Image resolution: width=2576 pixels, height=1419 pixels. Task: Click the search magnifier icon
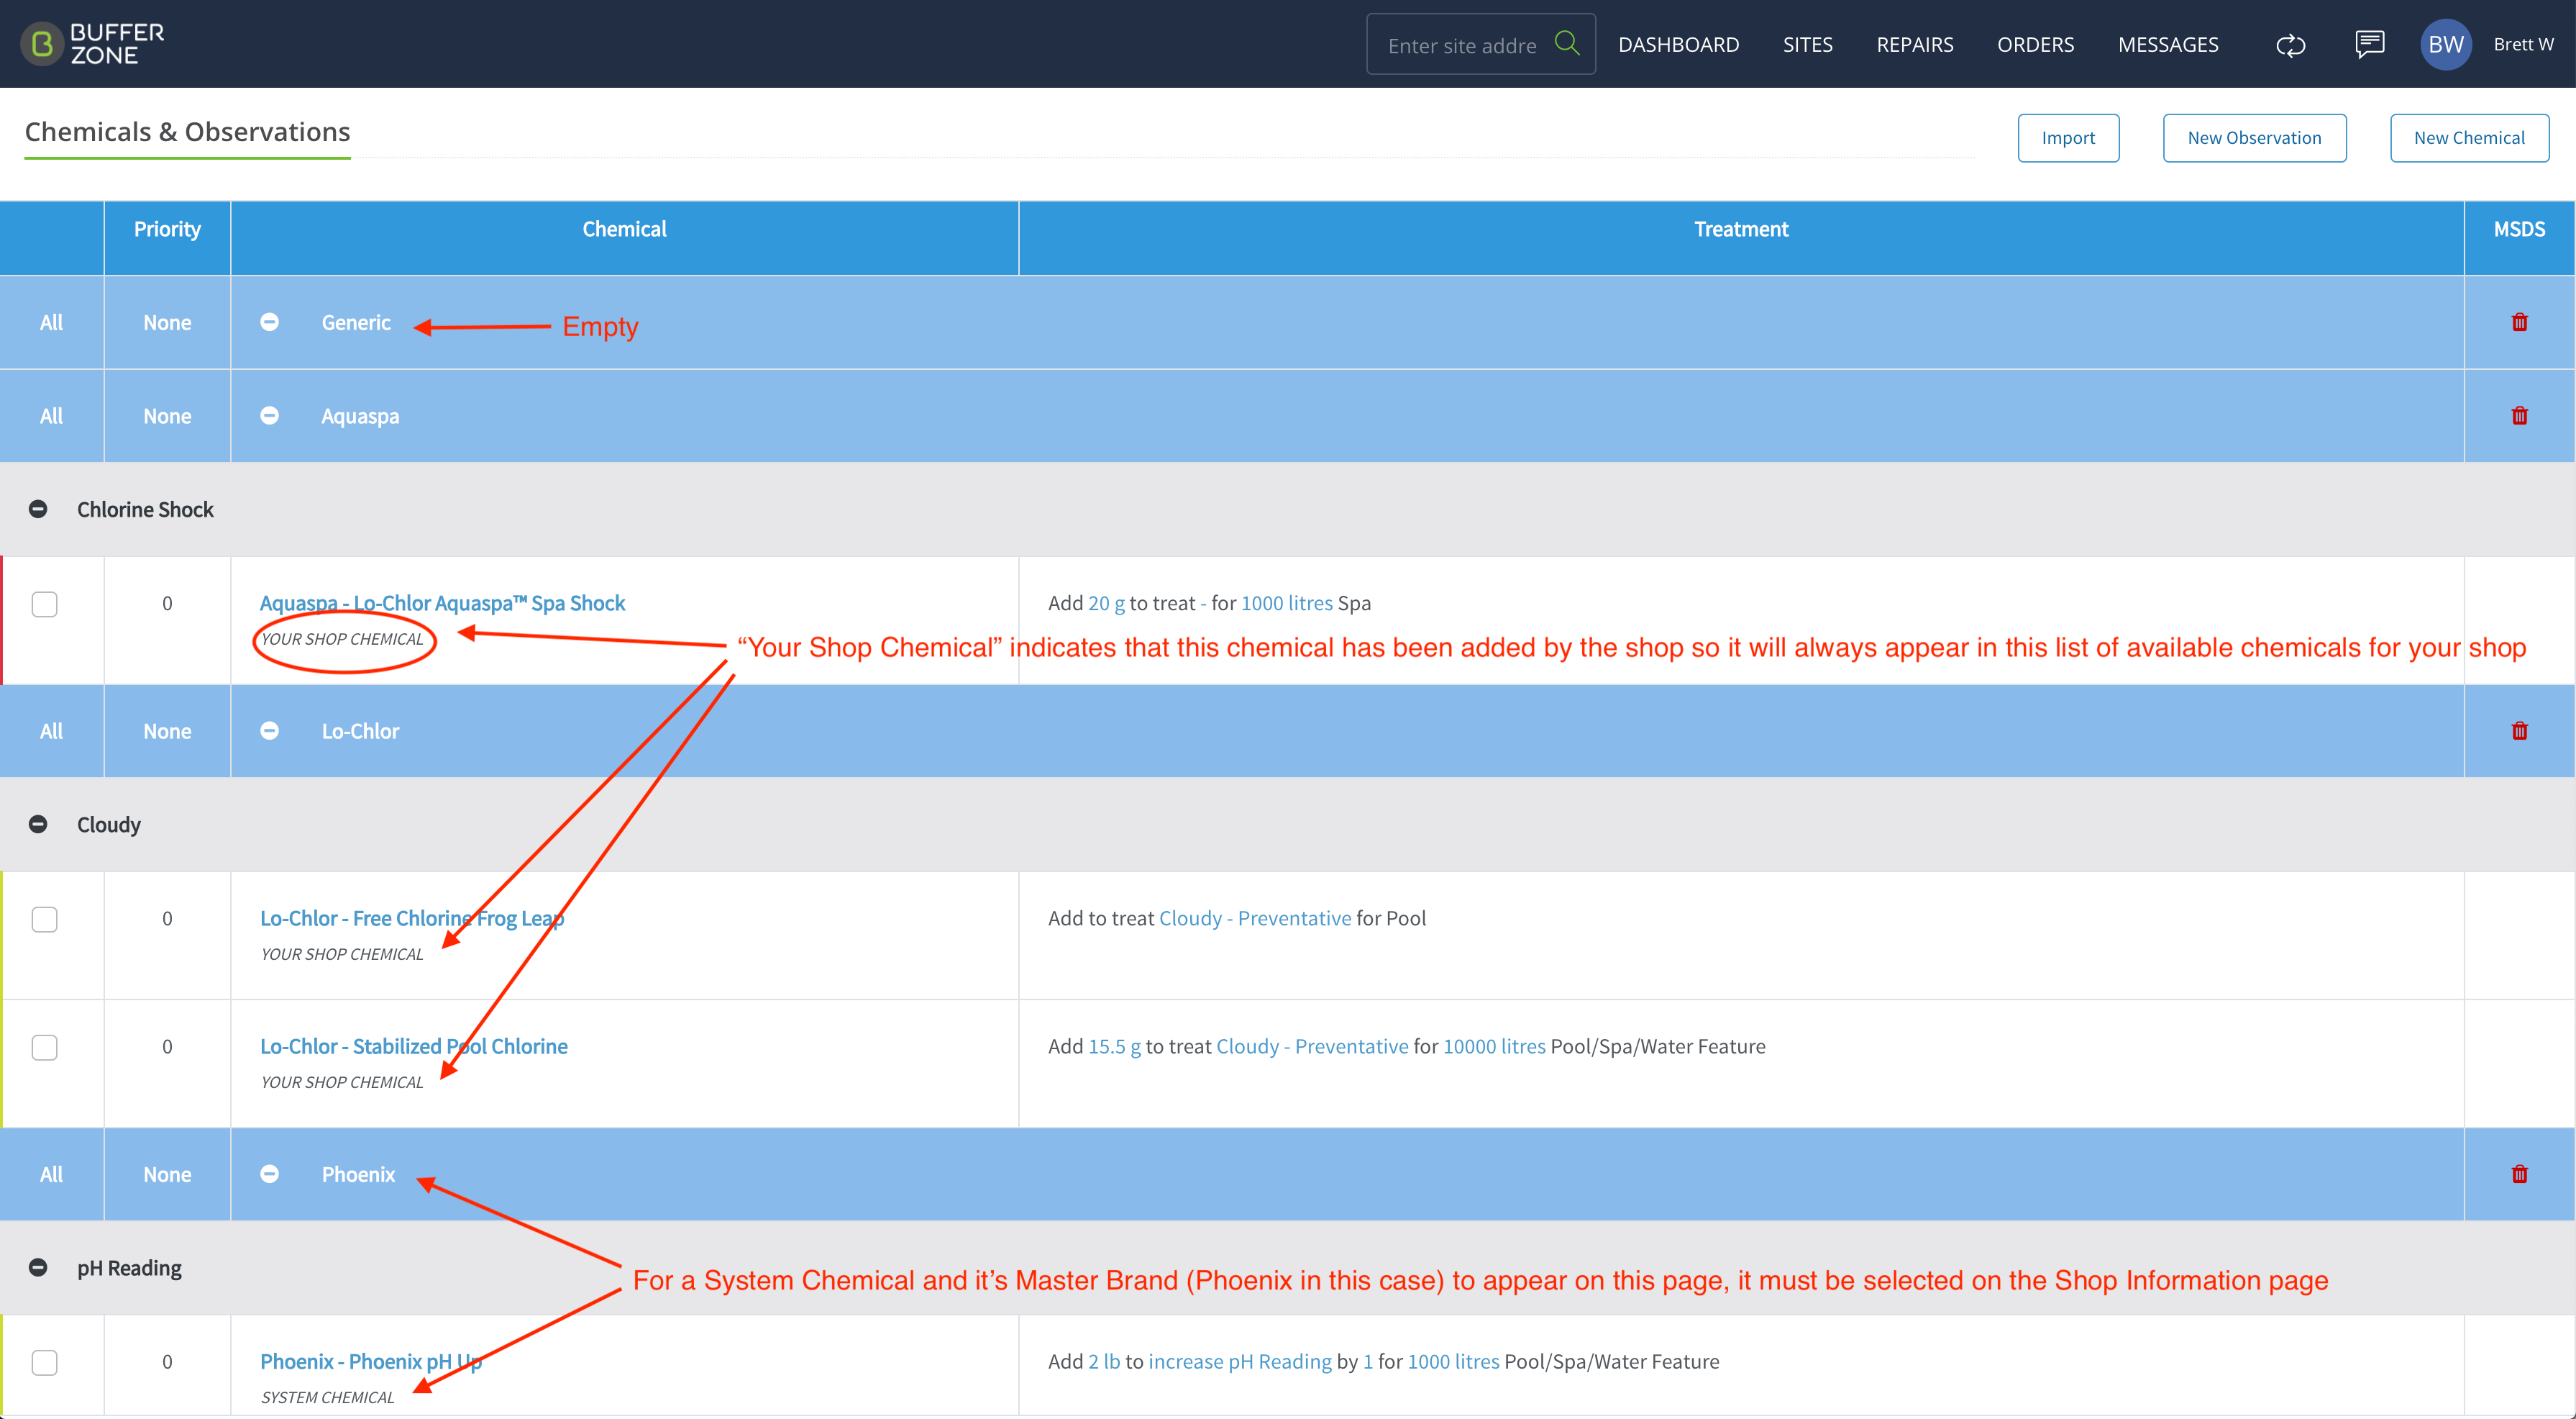click(x=1567, y=43)
